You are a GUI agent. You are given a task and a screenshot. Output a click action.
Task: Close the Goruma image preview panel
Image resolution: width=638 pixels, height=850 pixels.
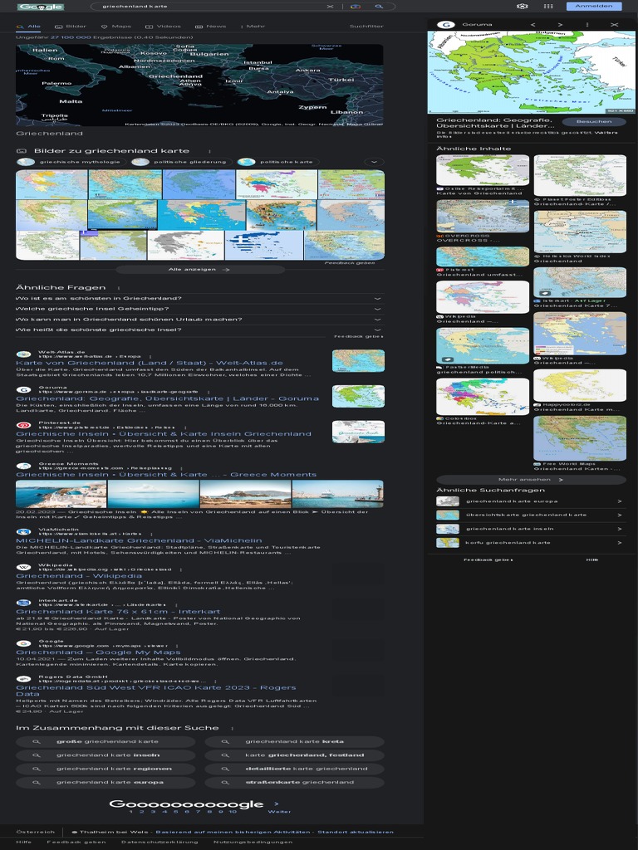[614, 24]
